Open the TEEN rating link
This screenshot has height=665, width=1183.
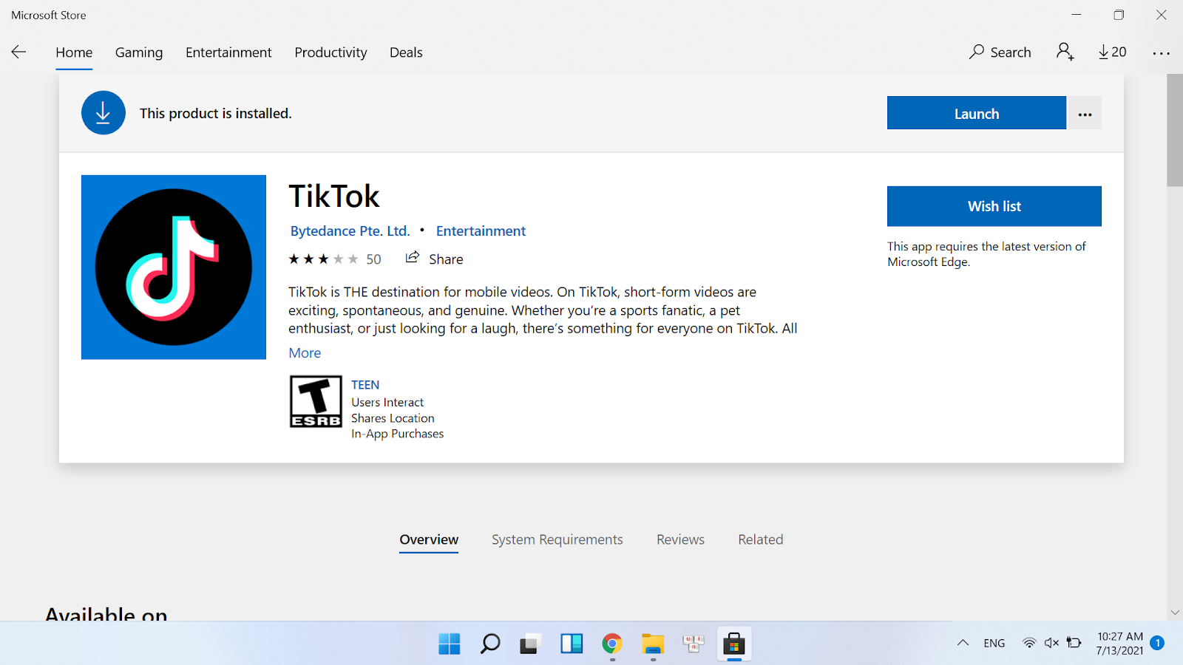point(365,385)
